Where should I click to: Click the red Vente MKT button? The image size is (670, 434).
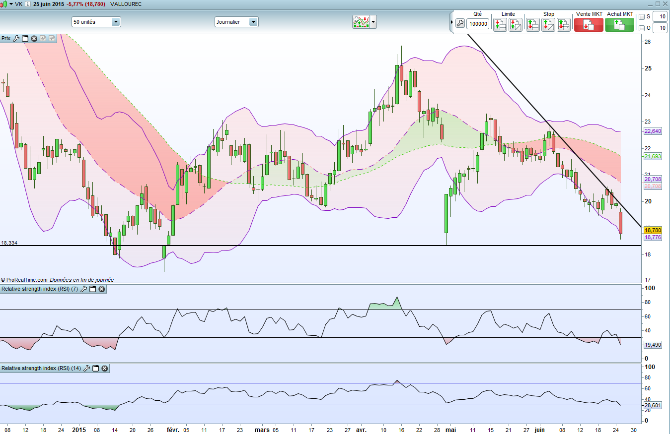click(589, 25)
